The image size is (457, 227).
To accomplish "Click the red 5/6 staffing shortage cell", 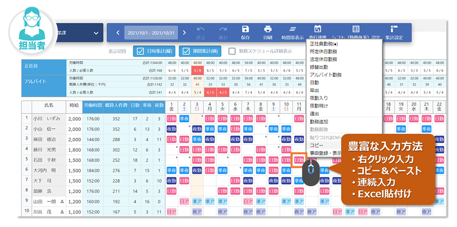I will tap(197, 70).
